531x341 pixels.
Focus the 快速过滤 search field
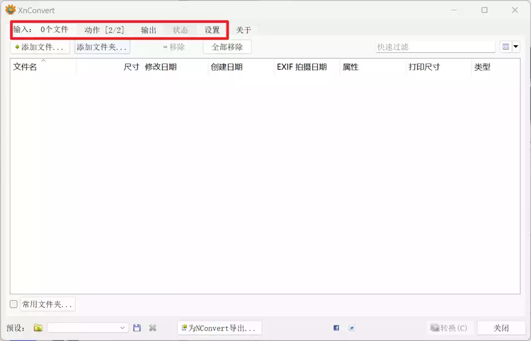tap(436, 47)
